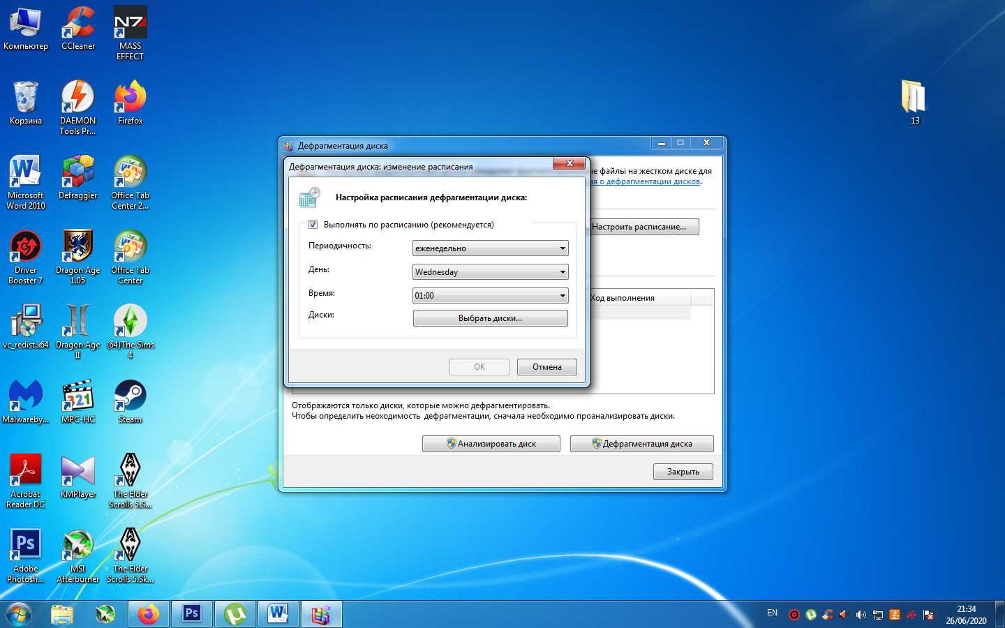1005x628 pixels.
Task: Uncheck the scheduled run checkbox
Action: (x=313, y=225)
